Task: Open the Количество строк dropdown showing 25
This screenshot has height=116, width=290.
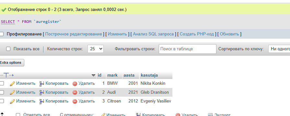Action: click(96, 49)
